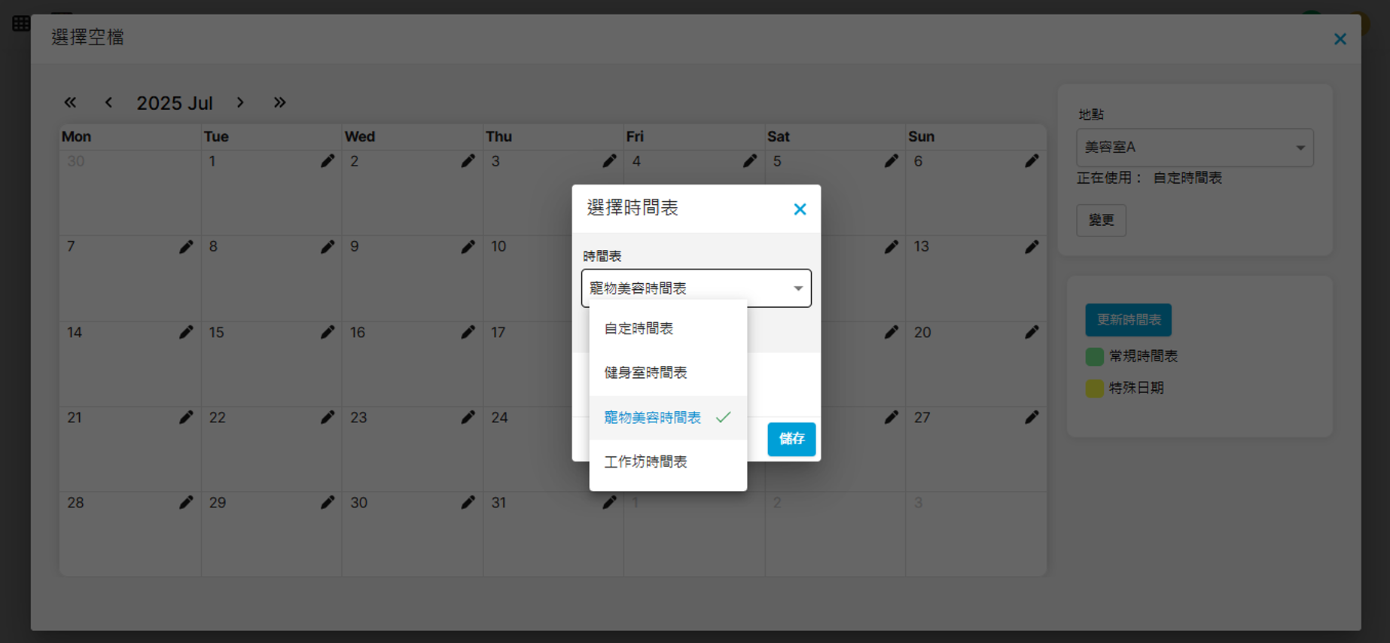The height and width of the screenshot is (643, 1390).
Task: Click the pencil icon for July 23
Action: (468, 417)
